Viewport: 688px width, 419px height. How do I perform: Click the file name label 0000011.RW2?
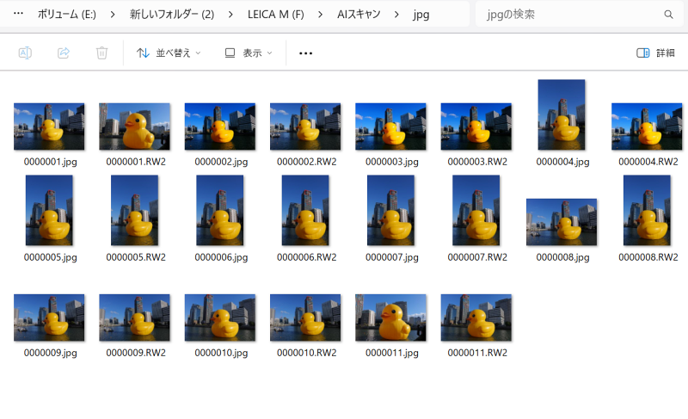tap(477, 354)
